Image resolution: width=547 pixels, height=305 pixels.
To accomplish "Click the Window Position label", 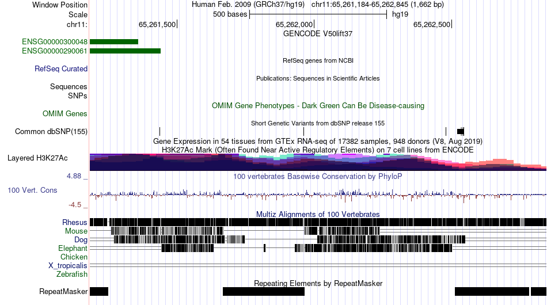I will click(60, 5).
